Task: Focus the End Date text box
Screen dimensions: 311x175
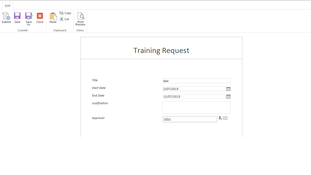Action: tap(194, 97)
